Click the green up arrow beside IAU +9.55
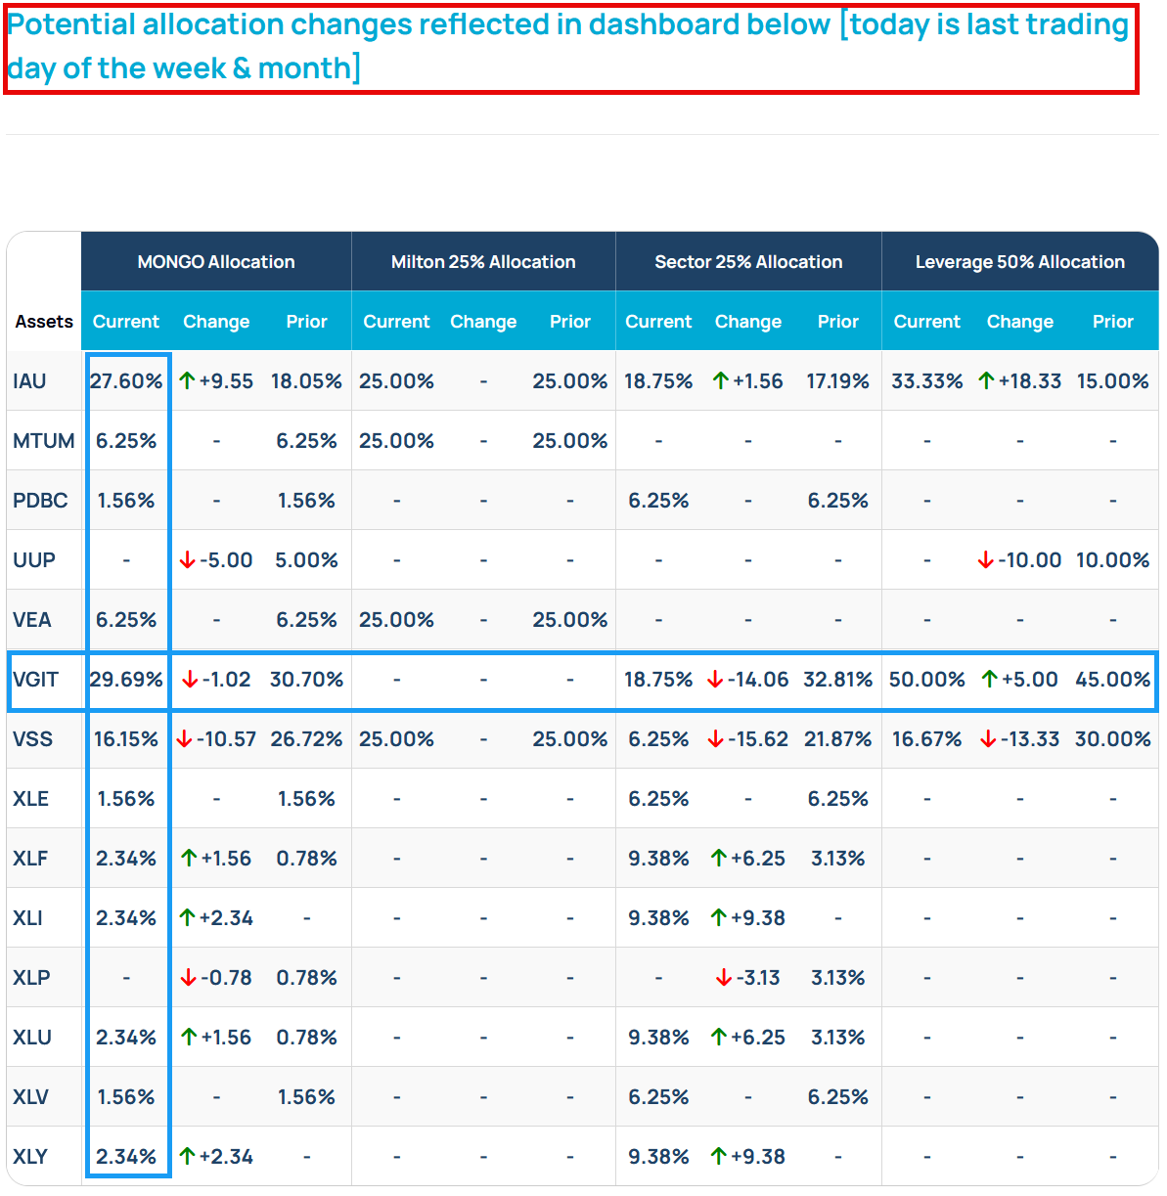1167x1196 pixels. point(186,380)
